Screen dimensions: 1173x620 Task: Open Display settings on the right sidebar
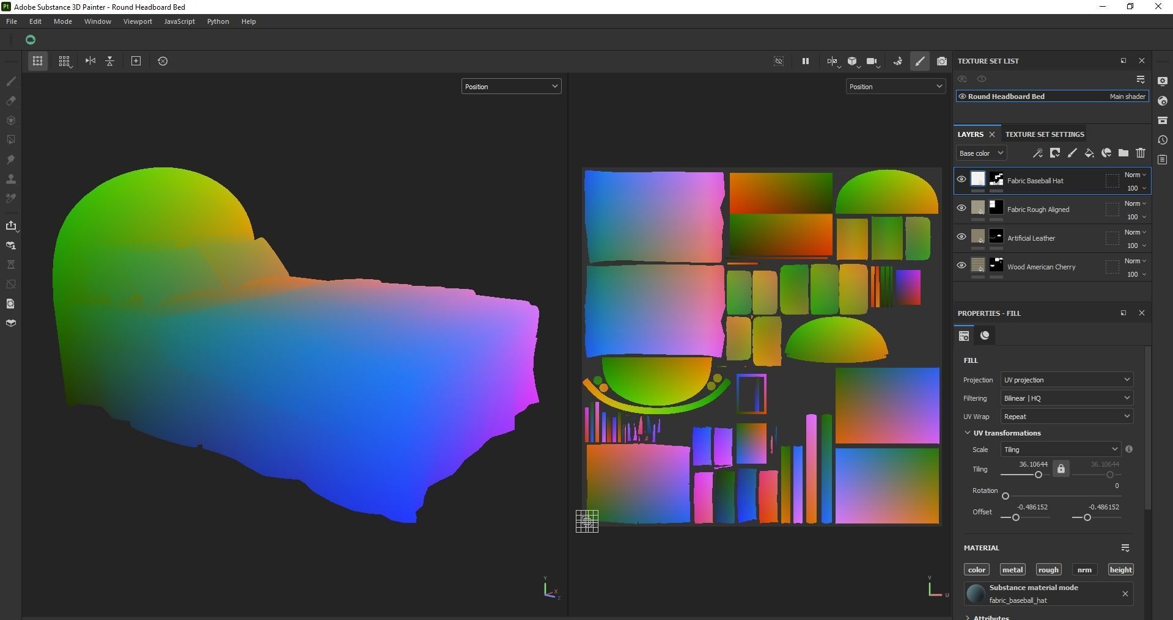(x=1163, y=81)
